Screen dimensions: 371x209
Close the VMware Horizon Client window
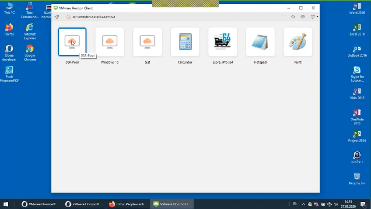[x=313, y=8]
